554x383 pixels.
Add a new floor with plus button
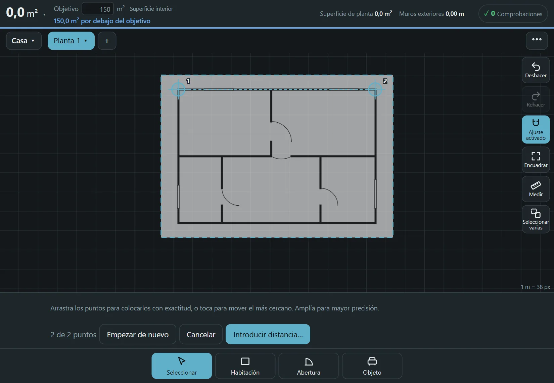(x=107, y=41)
